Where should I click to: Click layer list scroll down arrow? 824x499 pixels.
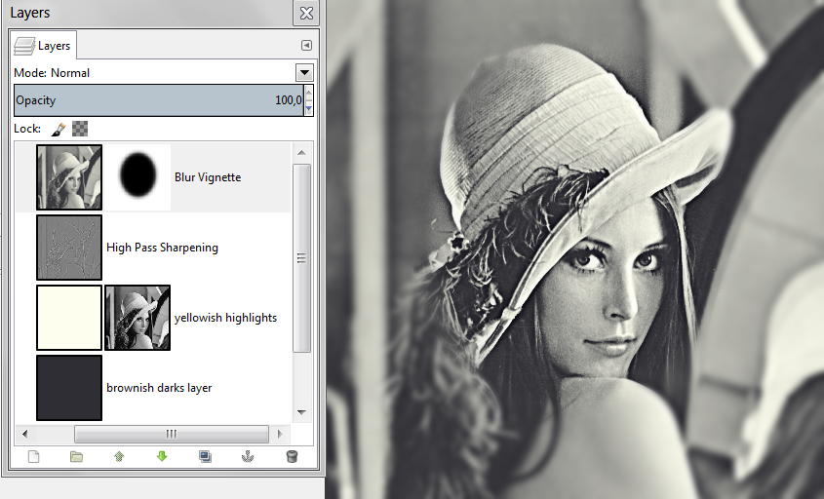301,412
